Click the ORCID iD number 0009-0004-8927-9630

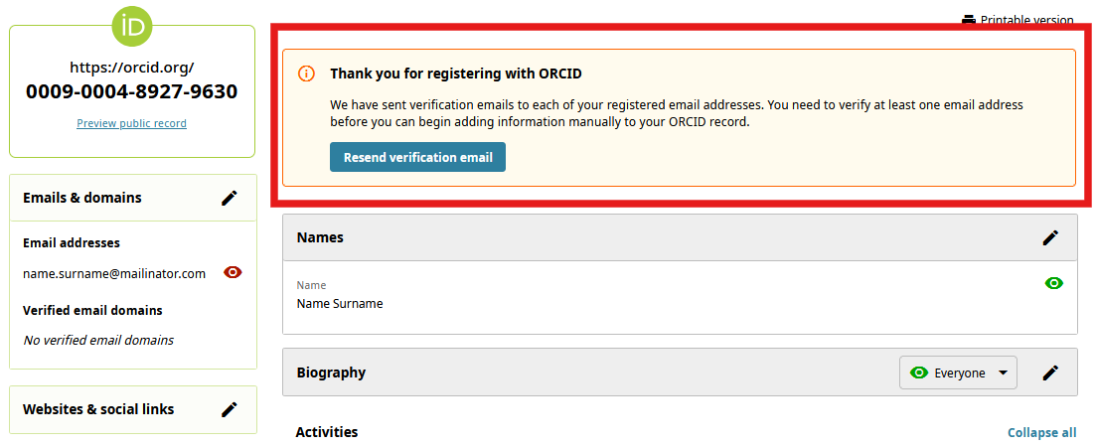coord(131,92)
